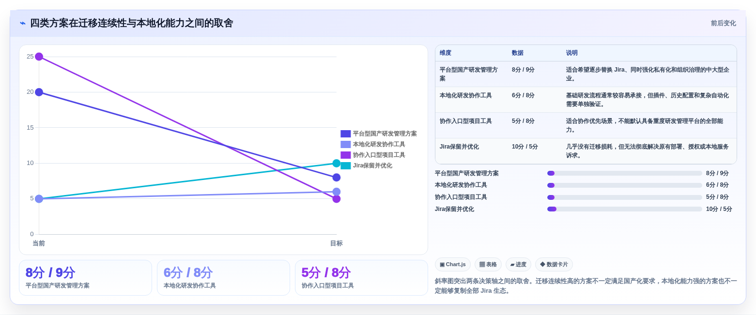Open the 8分 / 9分 data card
Screen dimensions: 756x315
tap(85, 278)
